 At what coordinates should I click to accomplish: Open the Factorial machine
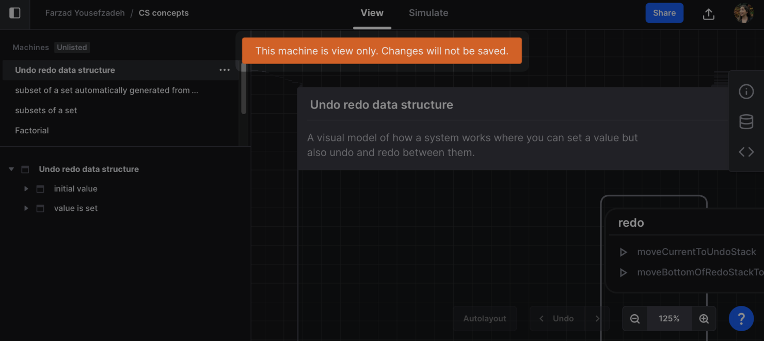[x=32, y=131]
